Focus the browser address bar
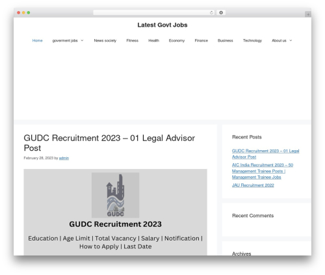The width and height of the screenshot is (325, 275). (x=153, y=13)
